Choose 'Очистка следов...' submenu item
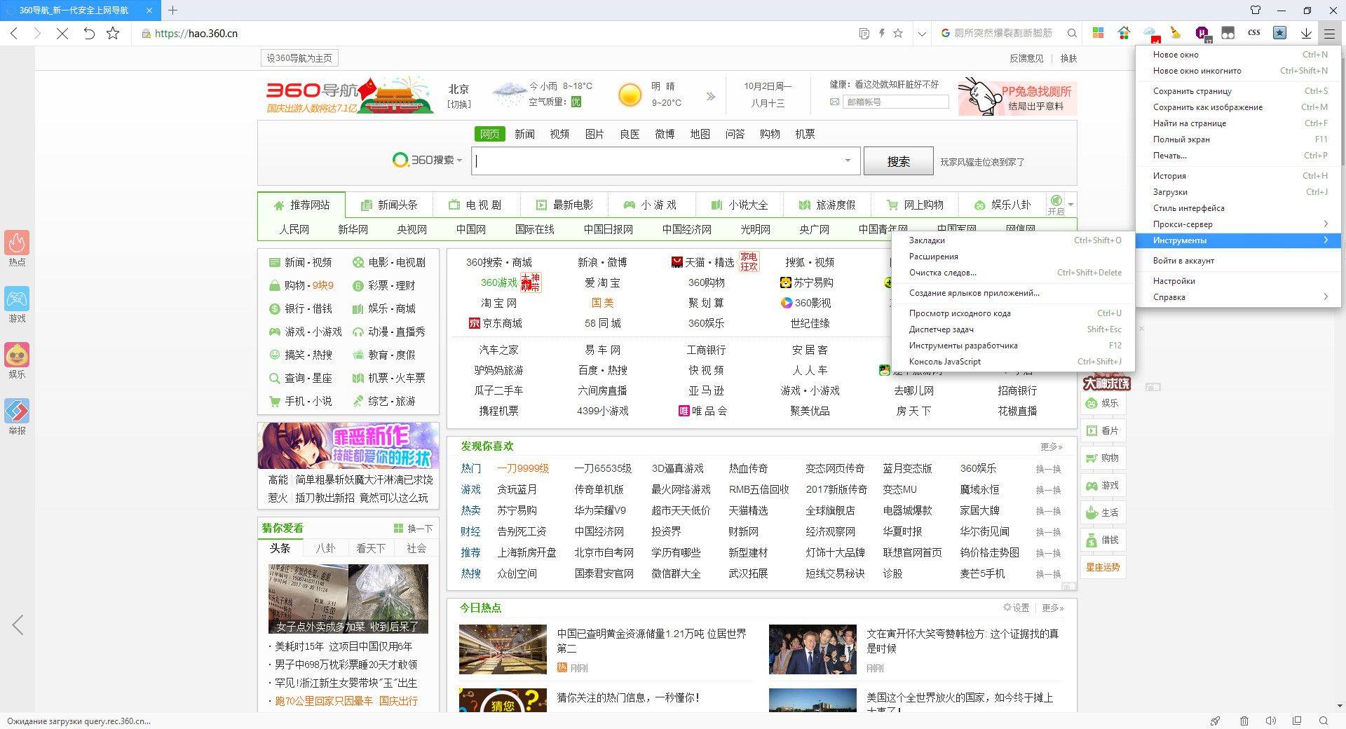Image resolution: width=1346 pixels, height=729 pixels. point(1013,272)
